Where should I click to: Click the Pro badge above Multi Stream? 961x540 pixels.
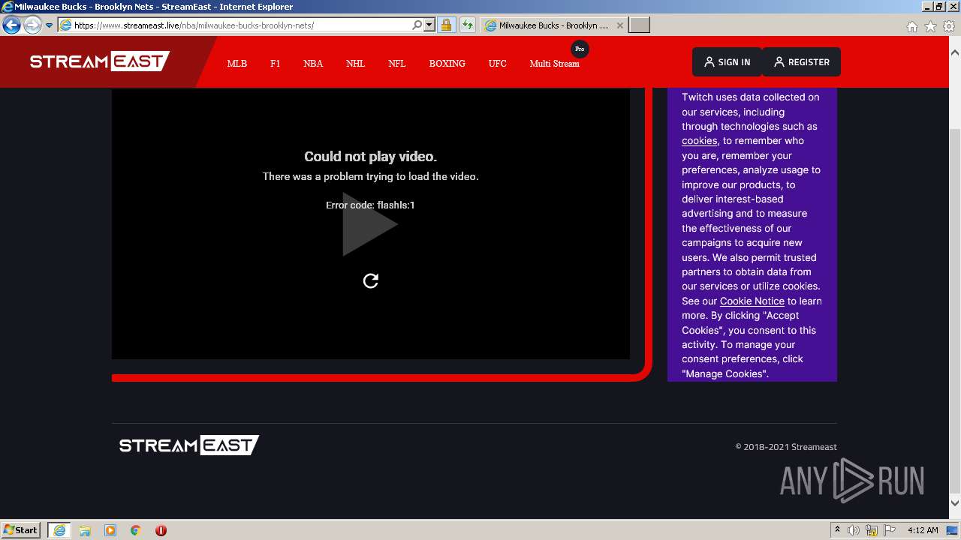(x=580, y=49)
